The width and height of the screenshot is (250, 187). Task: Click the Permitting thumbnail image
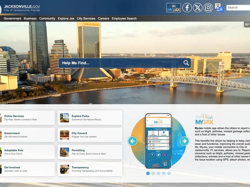[65, 152]
